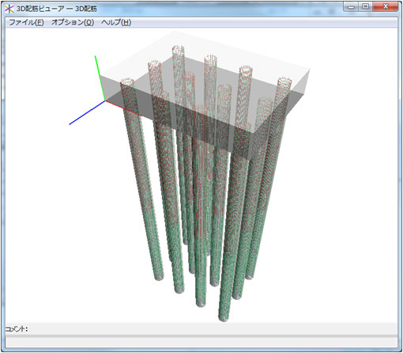Minimize the 3D配筋ビューア window
This screenshot has height=353, width=403.
point(351,7)
